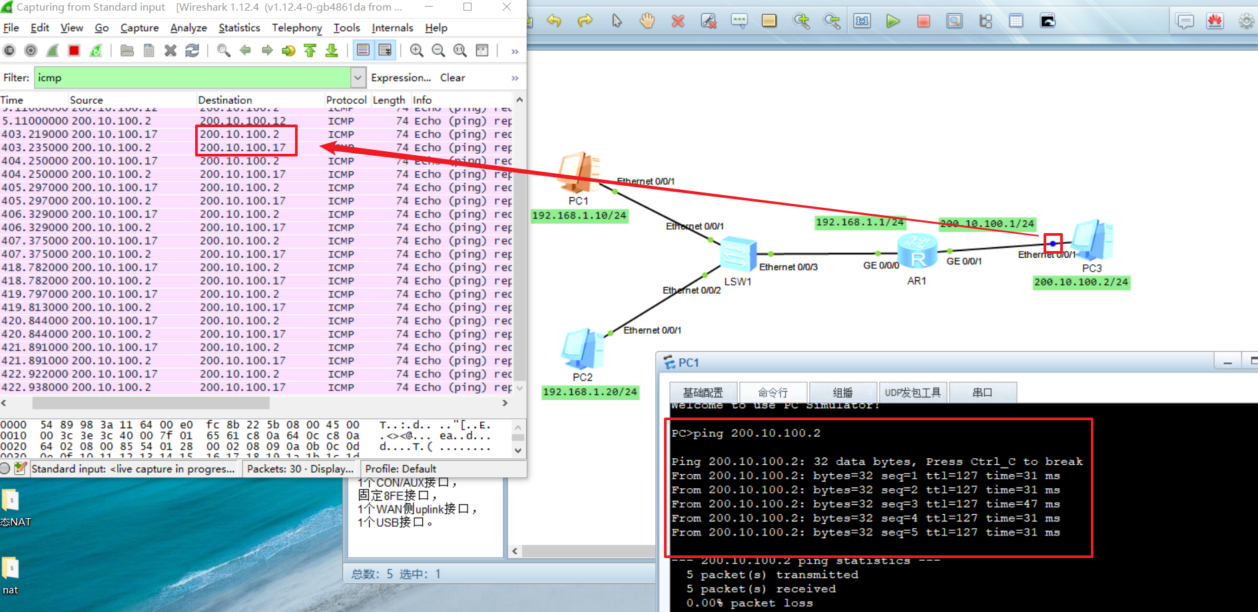Go back in packet history
This screenshot has height=612, width=1258.
pos(245,51)
